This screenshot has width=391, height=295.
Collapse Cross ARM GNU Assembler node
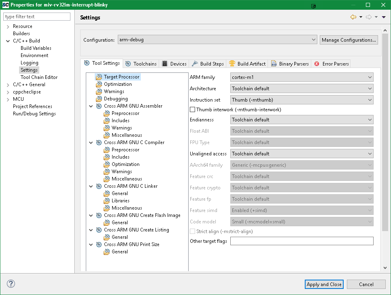[91, 106]
